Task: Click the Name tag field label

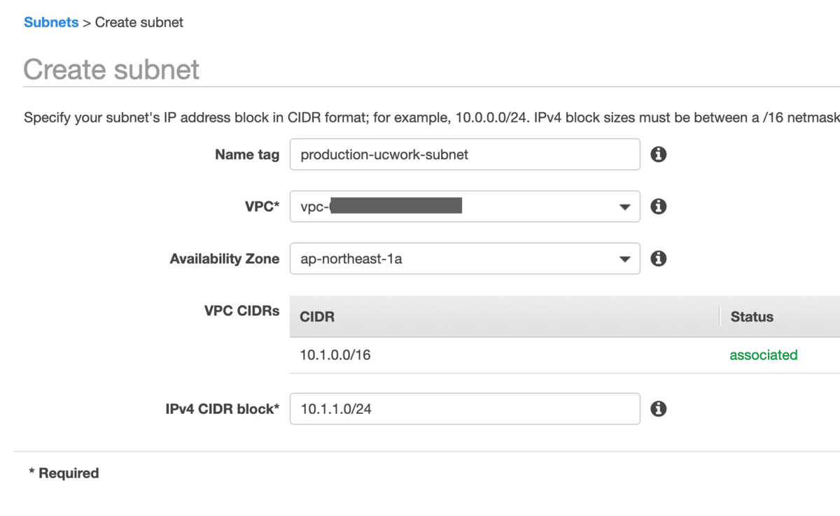Action: click(246, 155)
